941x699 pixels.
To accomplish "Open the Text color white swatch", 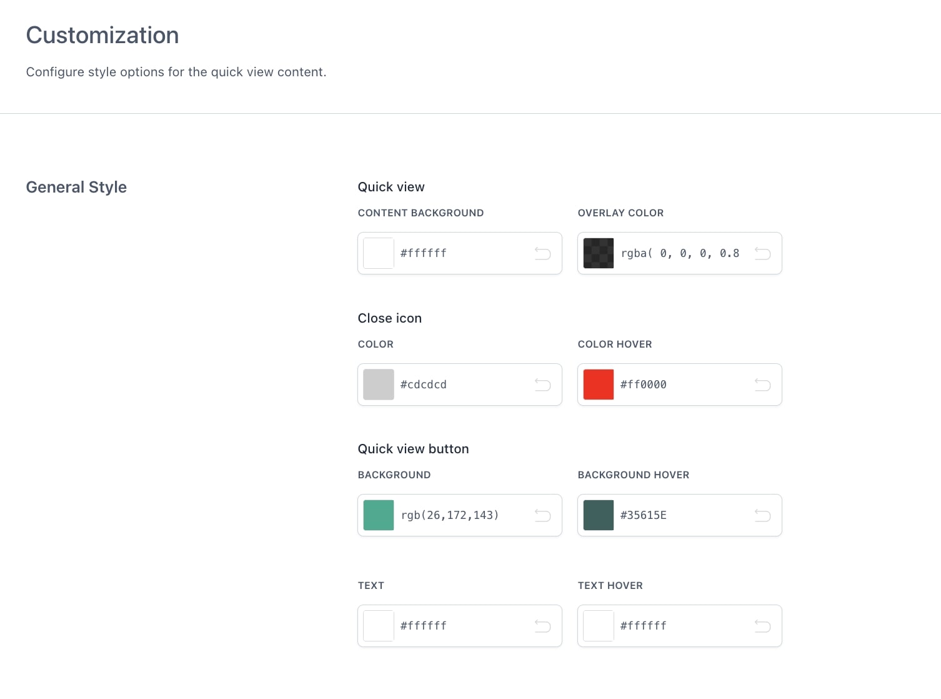I will point(379,626).
